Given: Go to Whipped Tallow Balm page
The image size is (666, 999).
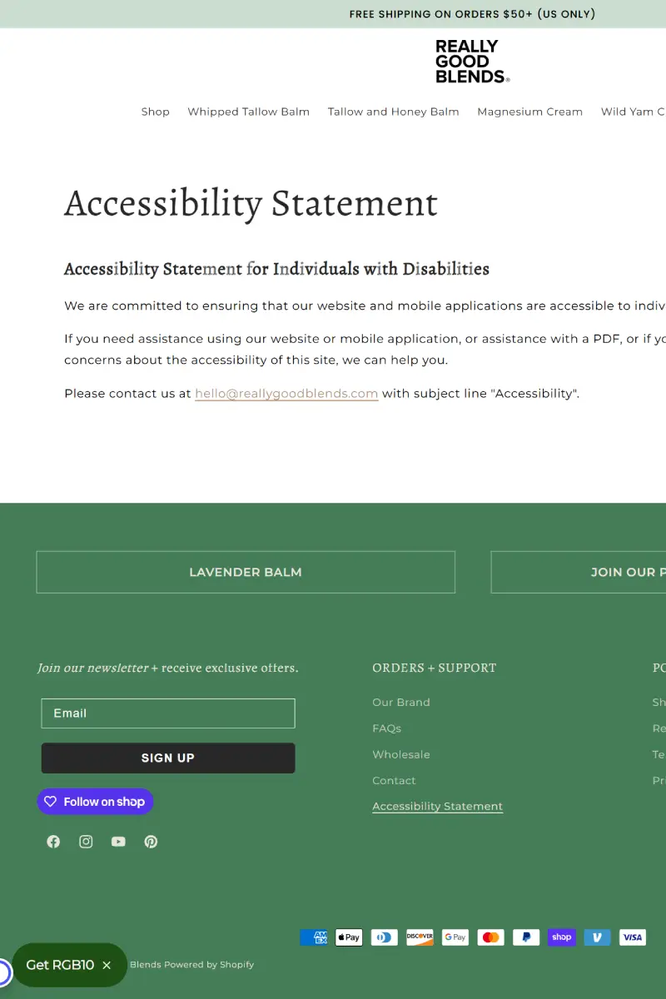Looking at the screenshot, I should pos(248,112).
